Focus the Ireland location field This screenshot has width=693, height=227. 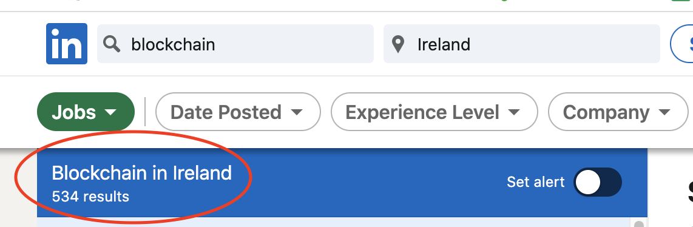pos(522,44)
